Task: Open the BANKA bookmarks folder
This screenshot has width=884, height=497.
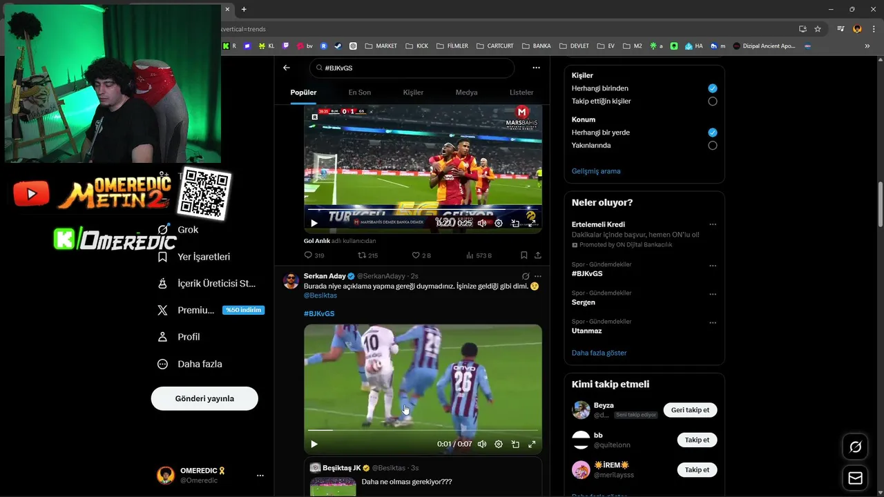Action: click(537, 46)
